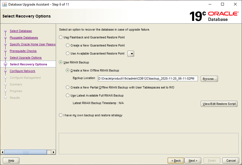Minimize the Database Upgrade Assistant window
This screenshot has height=165, width=242.
click(x=210, y=4)
